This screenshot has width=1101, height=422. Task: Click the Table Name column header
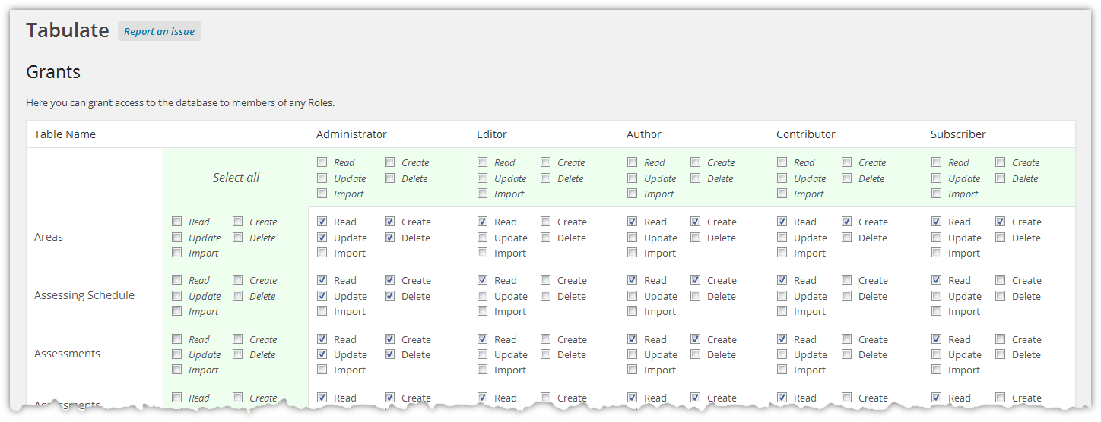pyautogui.click(x=65, y=134)
